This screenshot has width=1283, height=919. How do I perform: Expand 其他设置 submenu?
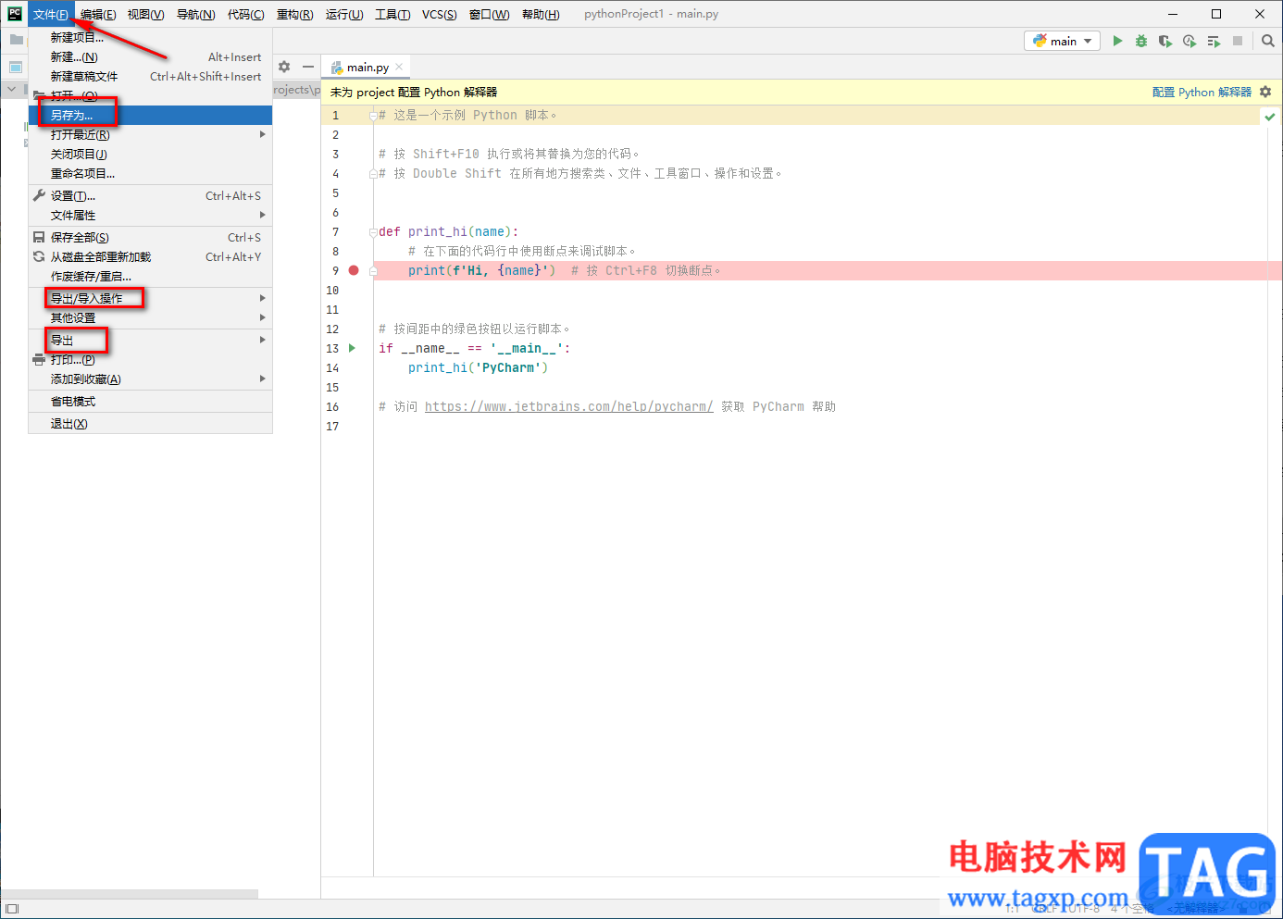[x=150, y=317]
